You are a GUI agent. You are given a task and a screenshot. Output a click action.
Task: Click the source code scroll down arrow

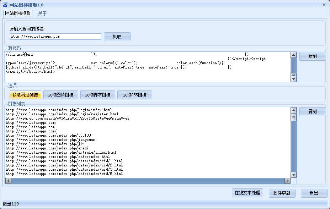coord(294,79)
